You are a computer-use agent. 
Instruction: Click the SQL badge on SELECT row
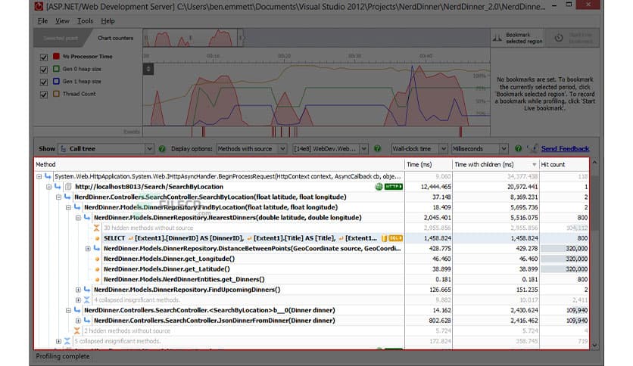(x=395, y=238)
